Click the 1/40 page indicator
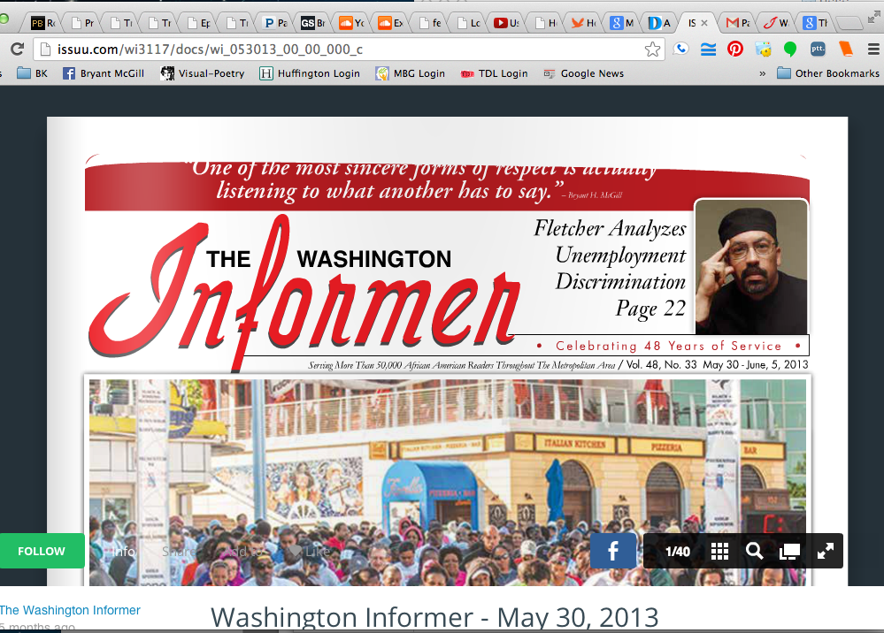 click(x=678, y=552)
